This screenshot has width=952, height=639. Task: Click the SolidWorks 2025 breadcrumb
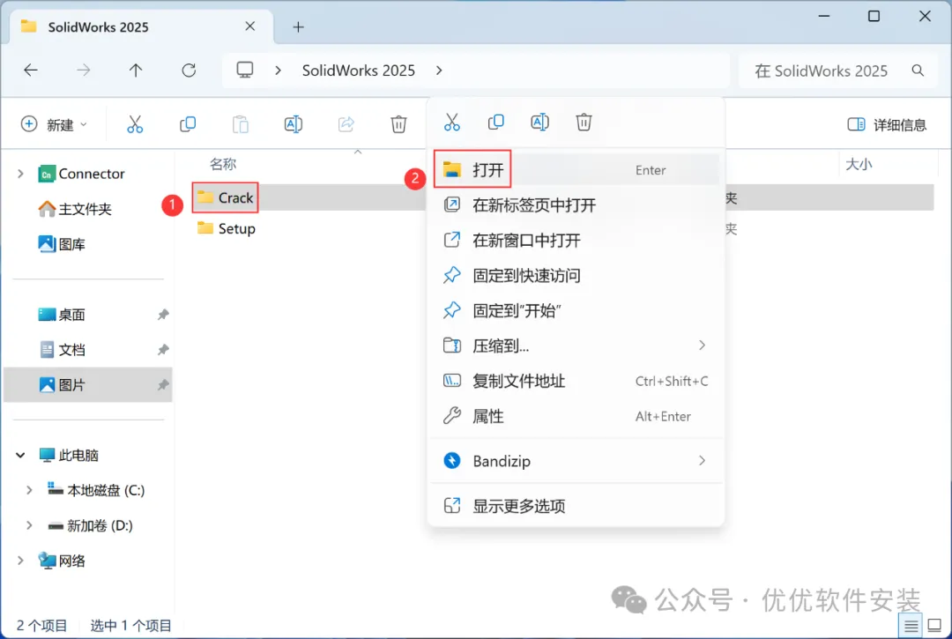point(358,71)
